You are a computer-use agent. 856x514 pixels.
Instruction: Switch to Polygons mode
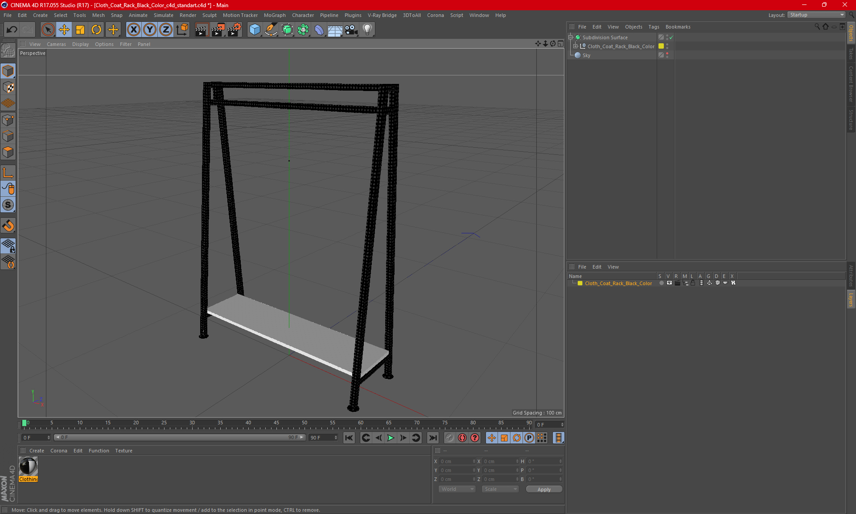[x=8, y=152]
